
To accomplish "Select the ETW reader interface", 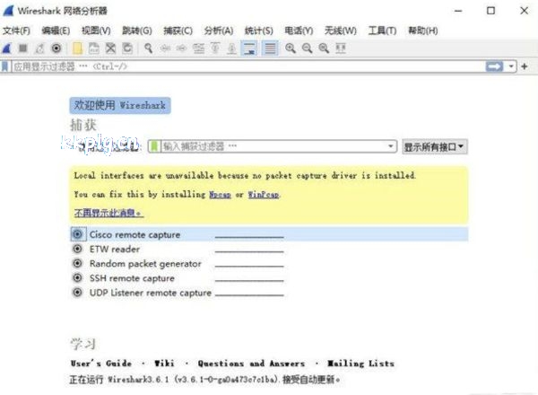I will [x=115, y=249].
